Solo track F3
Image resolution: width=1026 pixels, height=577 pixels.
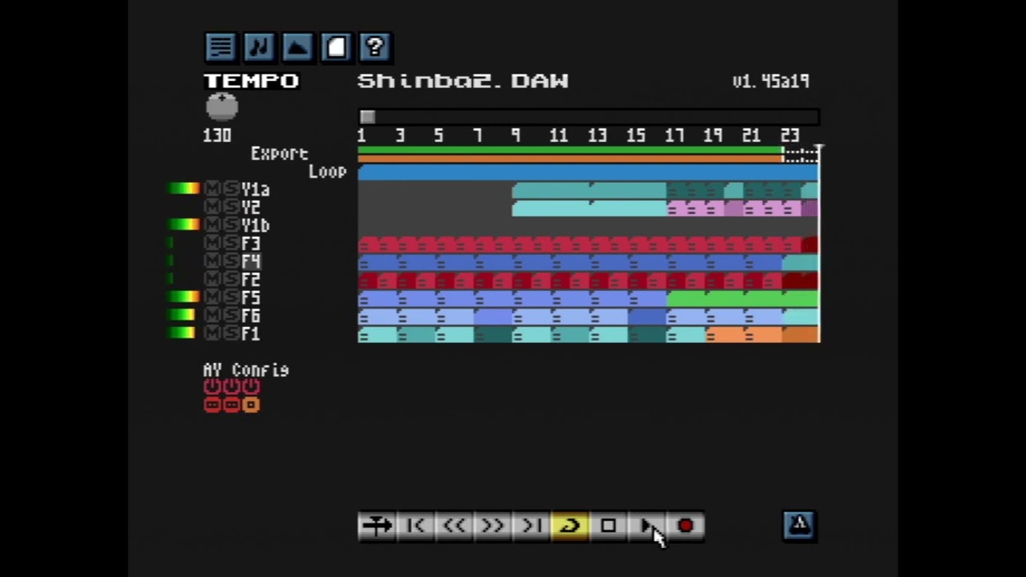tap(231, 244)
